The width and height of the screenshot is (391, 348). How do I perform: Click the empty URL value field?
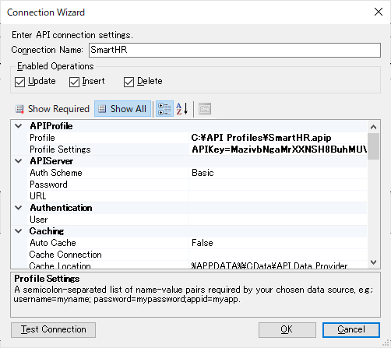click(x=278, y=196)
